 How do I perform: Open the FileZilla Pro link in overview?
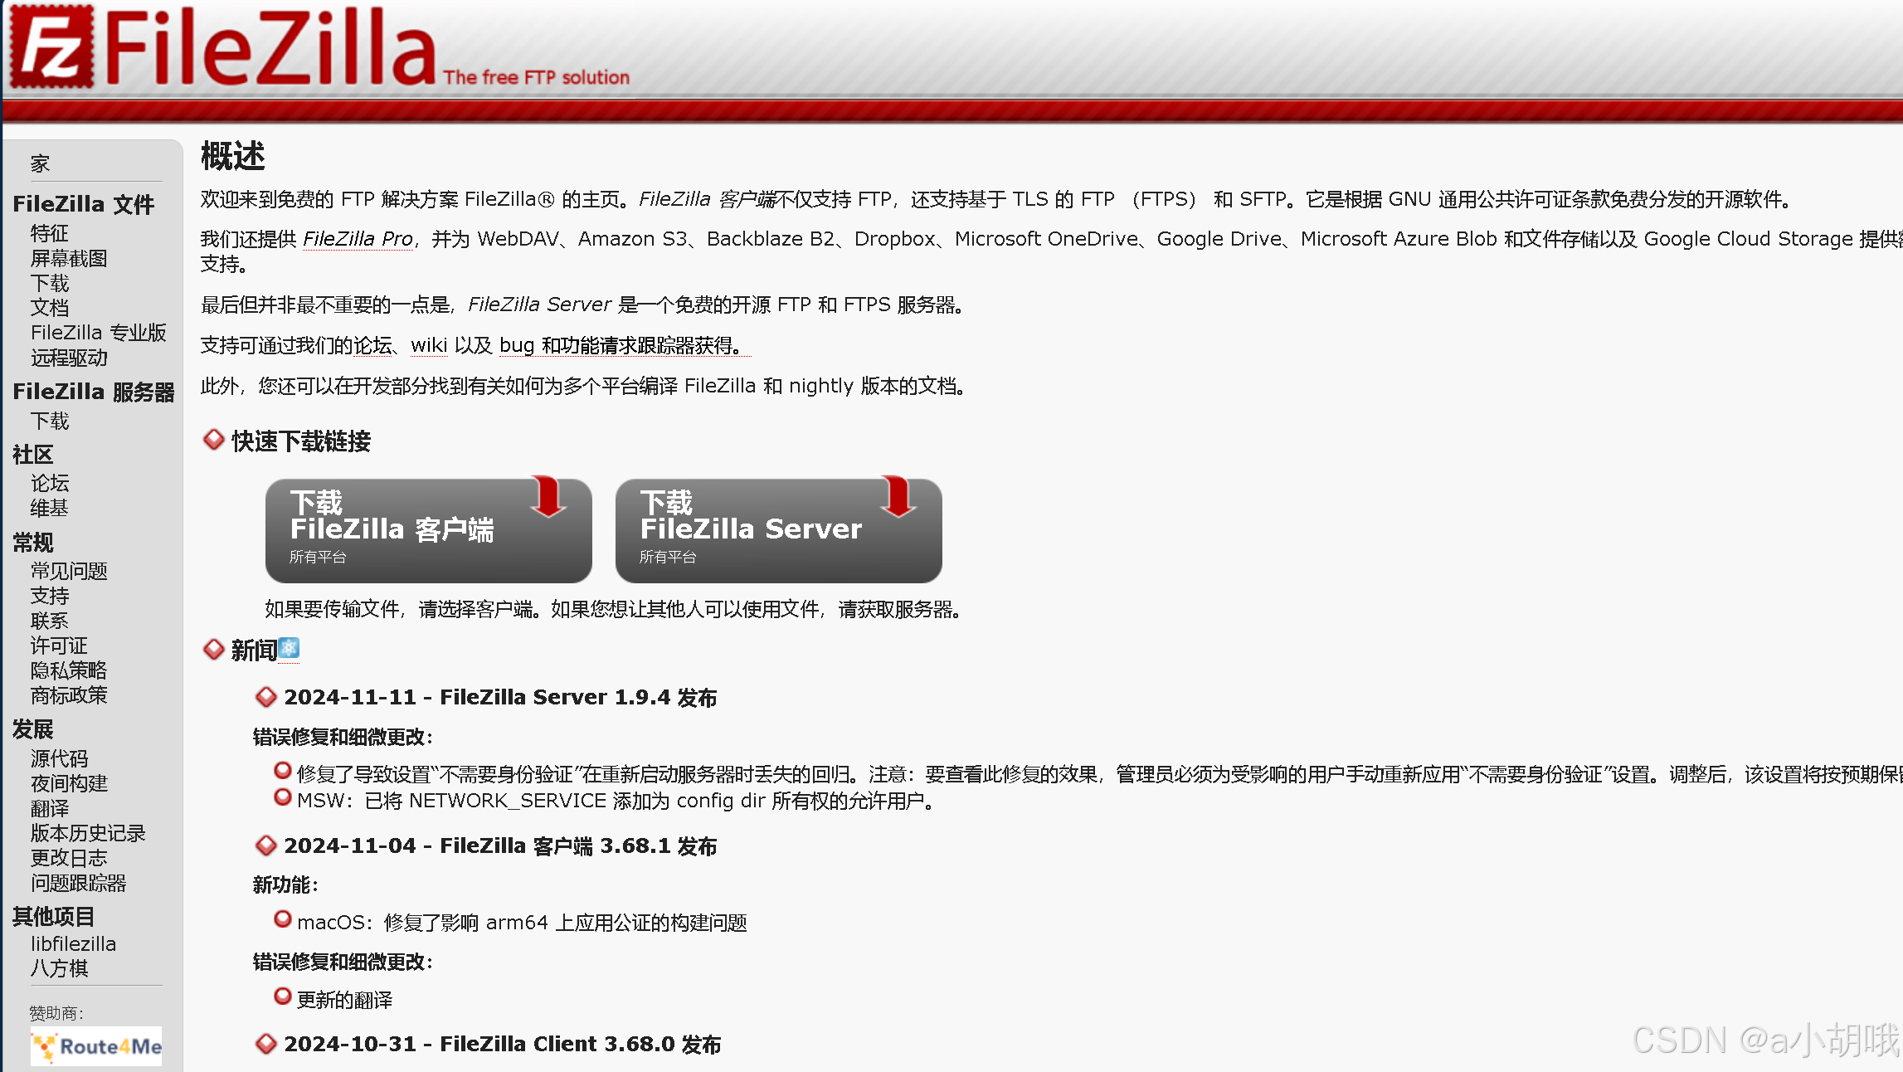click(x=358, y=239)
